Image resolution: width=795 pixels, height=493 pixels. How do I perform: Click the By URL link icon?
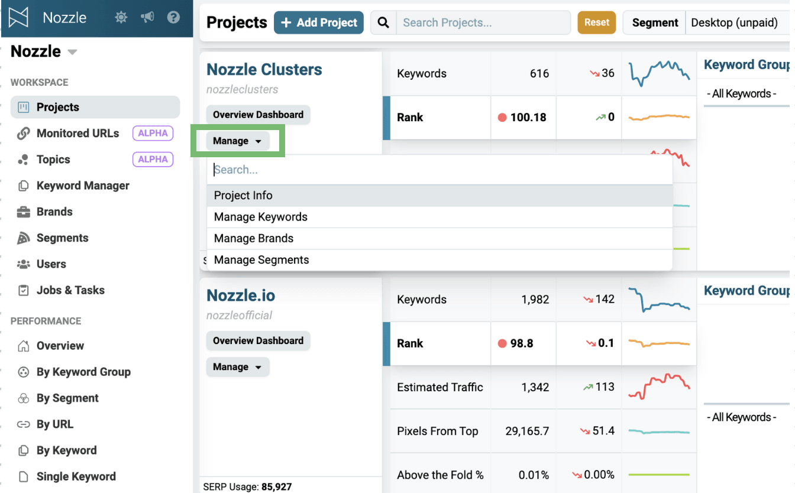(x=24, y=424)
